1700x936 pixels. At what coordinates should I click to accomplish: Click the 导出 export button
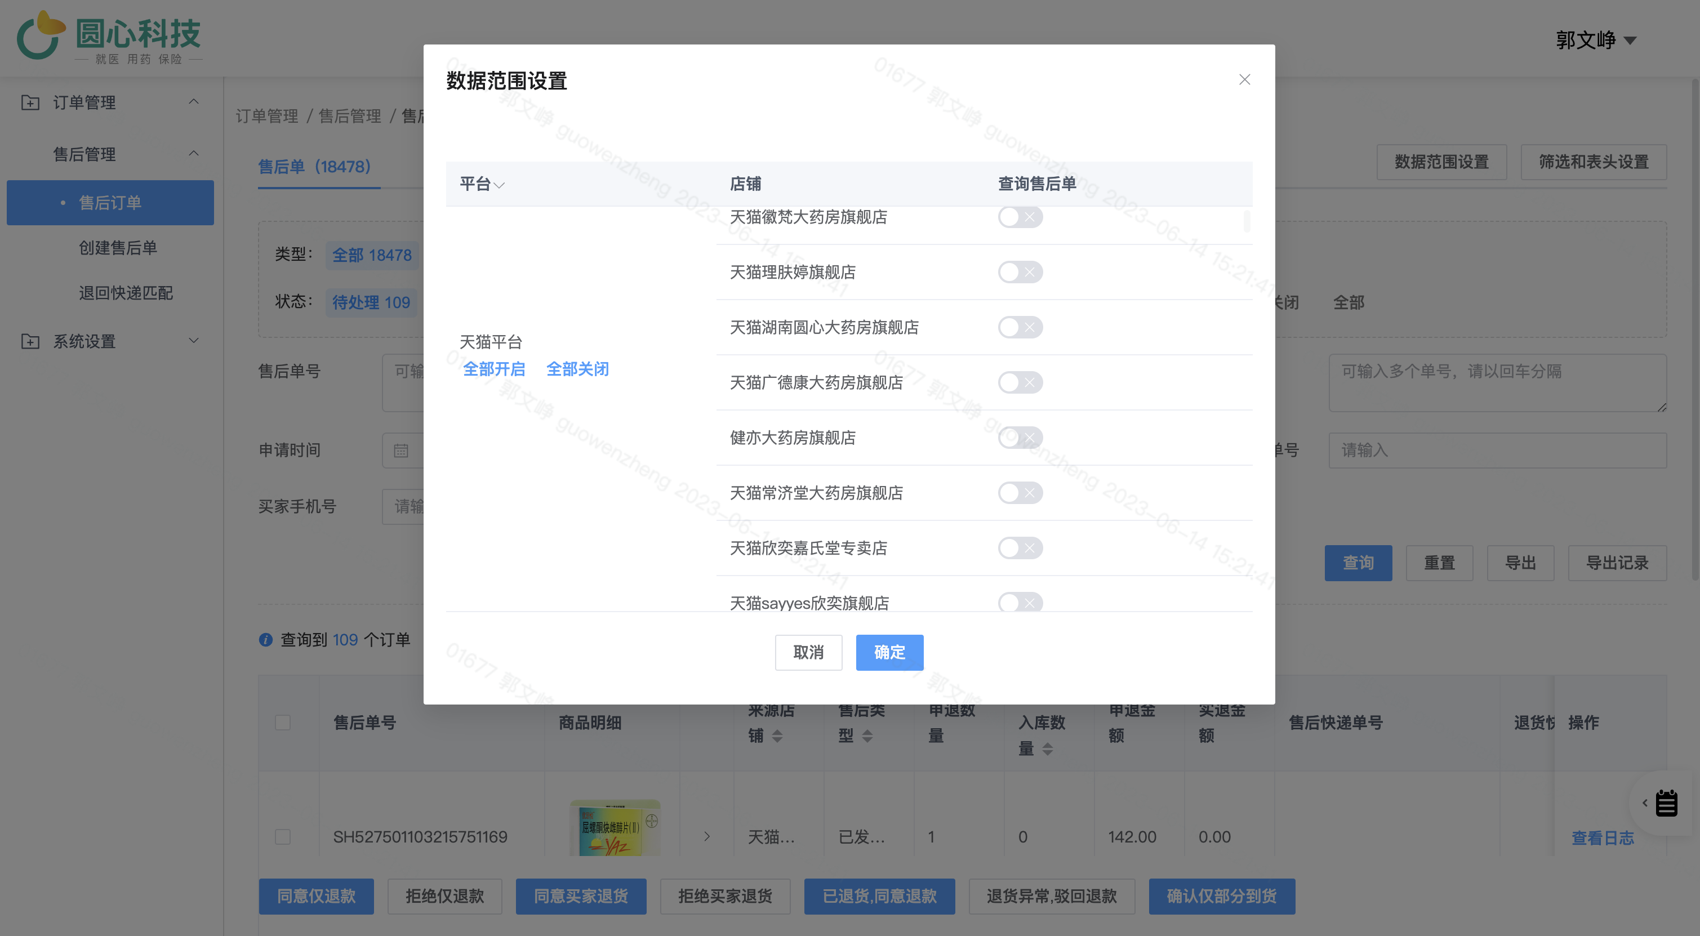click(1520, 563)
